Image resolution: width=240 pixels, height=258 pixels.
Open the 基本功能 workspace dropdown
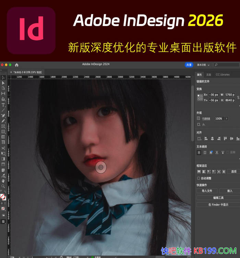point(203,65)
